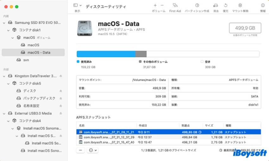Eject the Install macOS S... volume

point(61,136)
